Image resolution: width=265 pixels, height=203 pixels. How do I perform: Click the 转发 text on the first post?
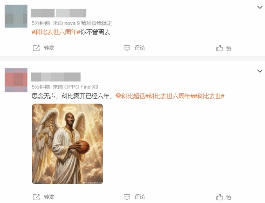[x=49, y=48]
